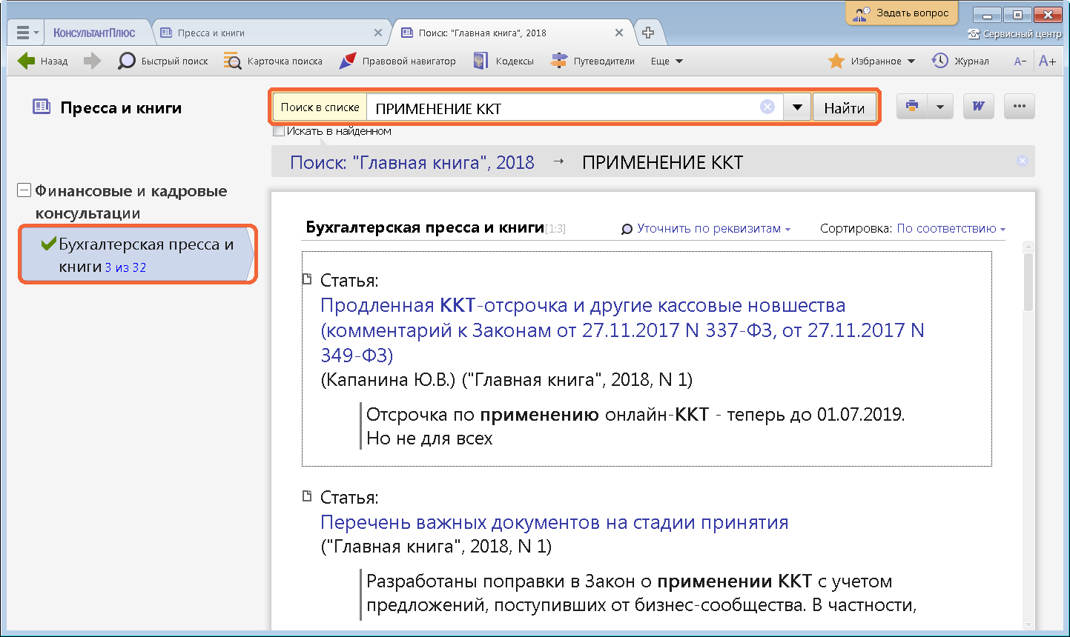The height and width of the screenshot is (637, 1070).
Task: Remove ПРИМЕНЕНИЕ ККТ filter with breadcrumb X
Action: pyautogui.click(x=1023, y=161)
